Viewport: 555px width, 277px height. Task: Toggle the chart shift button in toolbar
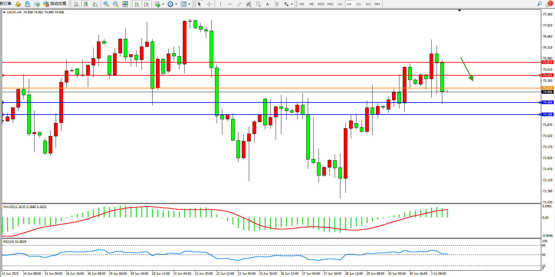(146, 4)
